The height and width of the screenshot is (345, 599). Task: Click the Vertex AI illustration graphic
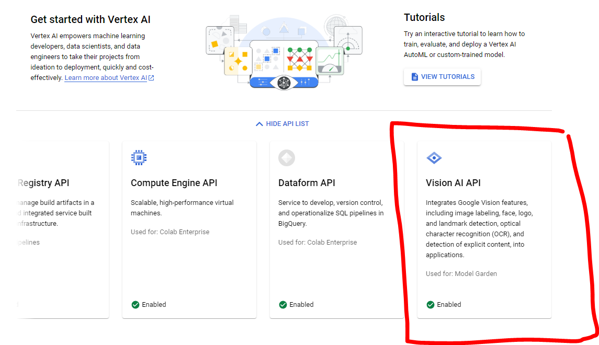coord(284,52)
